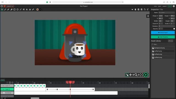Viewport: 176px width, 99px height.
Task: Select Layer 2 in the timeline
Action: coord(7,89)
